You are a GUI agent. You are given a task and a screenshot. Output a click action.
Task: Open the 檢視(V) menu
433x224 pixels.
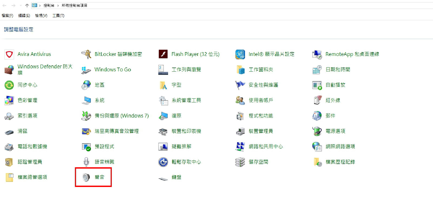pyautogui.click(x=41, y=16)
